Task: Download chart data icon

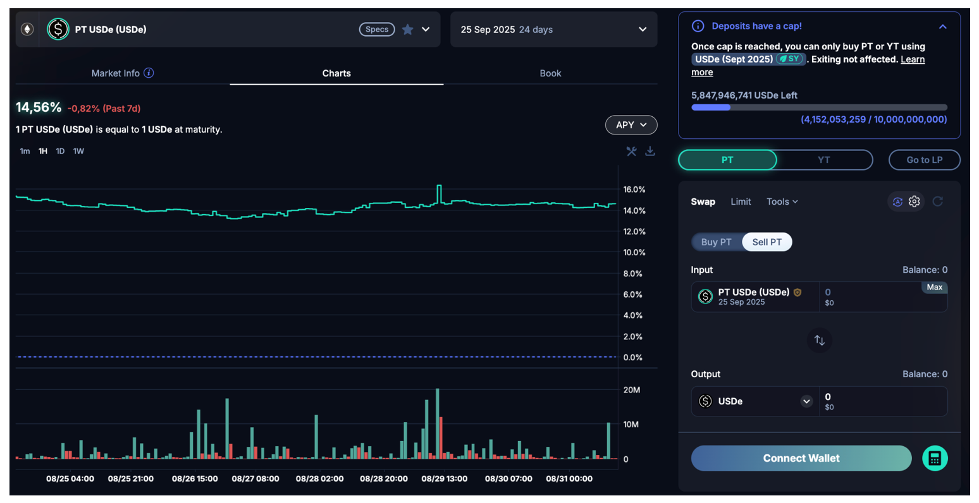Action: (x=650, y=151)
